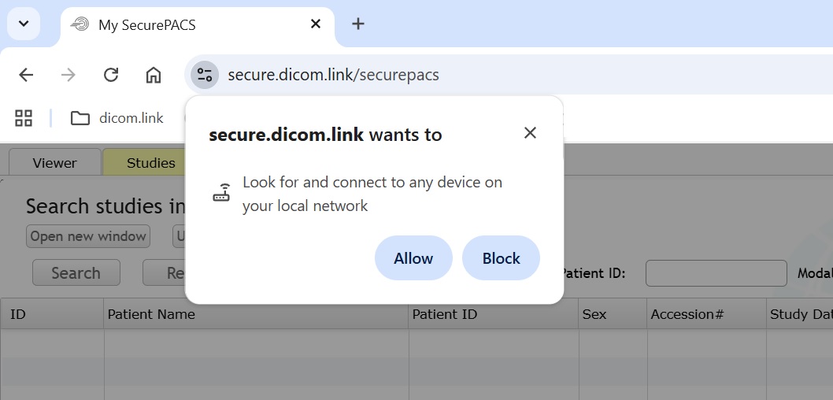This screenshot has height=400, width=833.
Task: Switch to the Viewer tab
Action: coord(54,163)
